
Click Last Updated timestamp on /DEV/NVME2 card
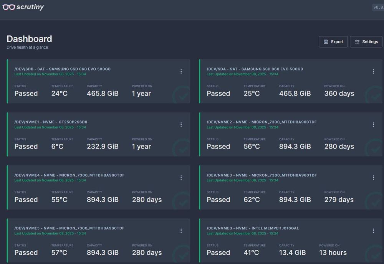[242, 127]
